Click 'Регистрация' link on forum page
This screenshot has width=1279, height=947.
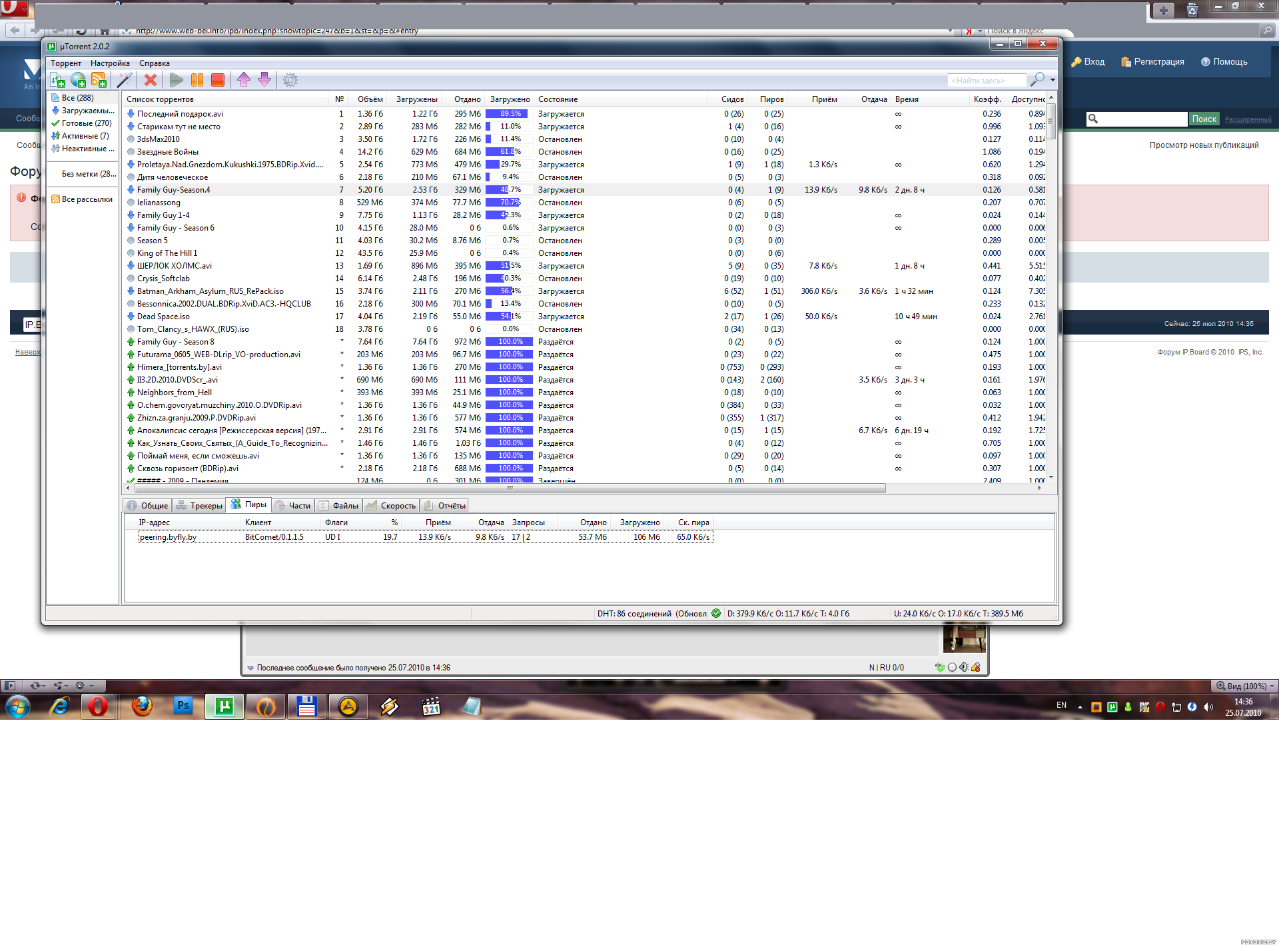[x=1152, y=62]
